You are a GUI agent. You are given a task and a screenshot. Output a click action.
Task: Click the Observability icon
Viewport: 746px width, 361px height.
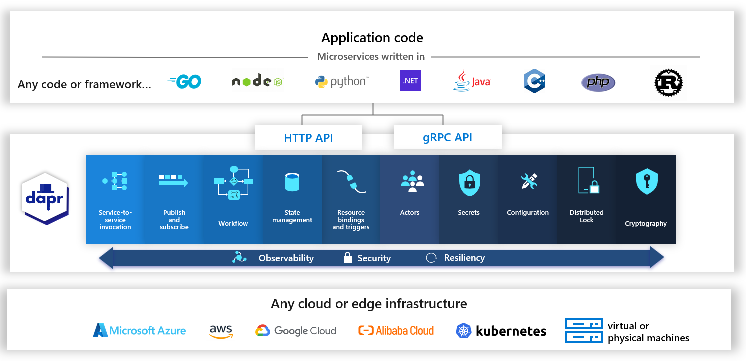pyautogui.click(x=239, y=257)
